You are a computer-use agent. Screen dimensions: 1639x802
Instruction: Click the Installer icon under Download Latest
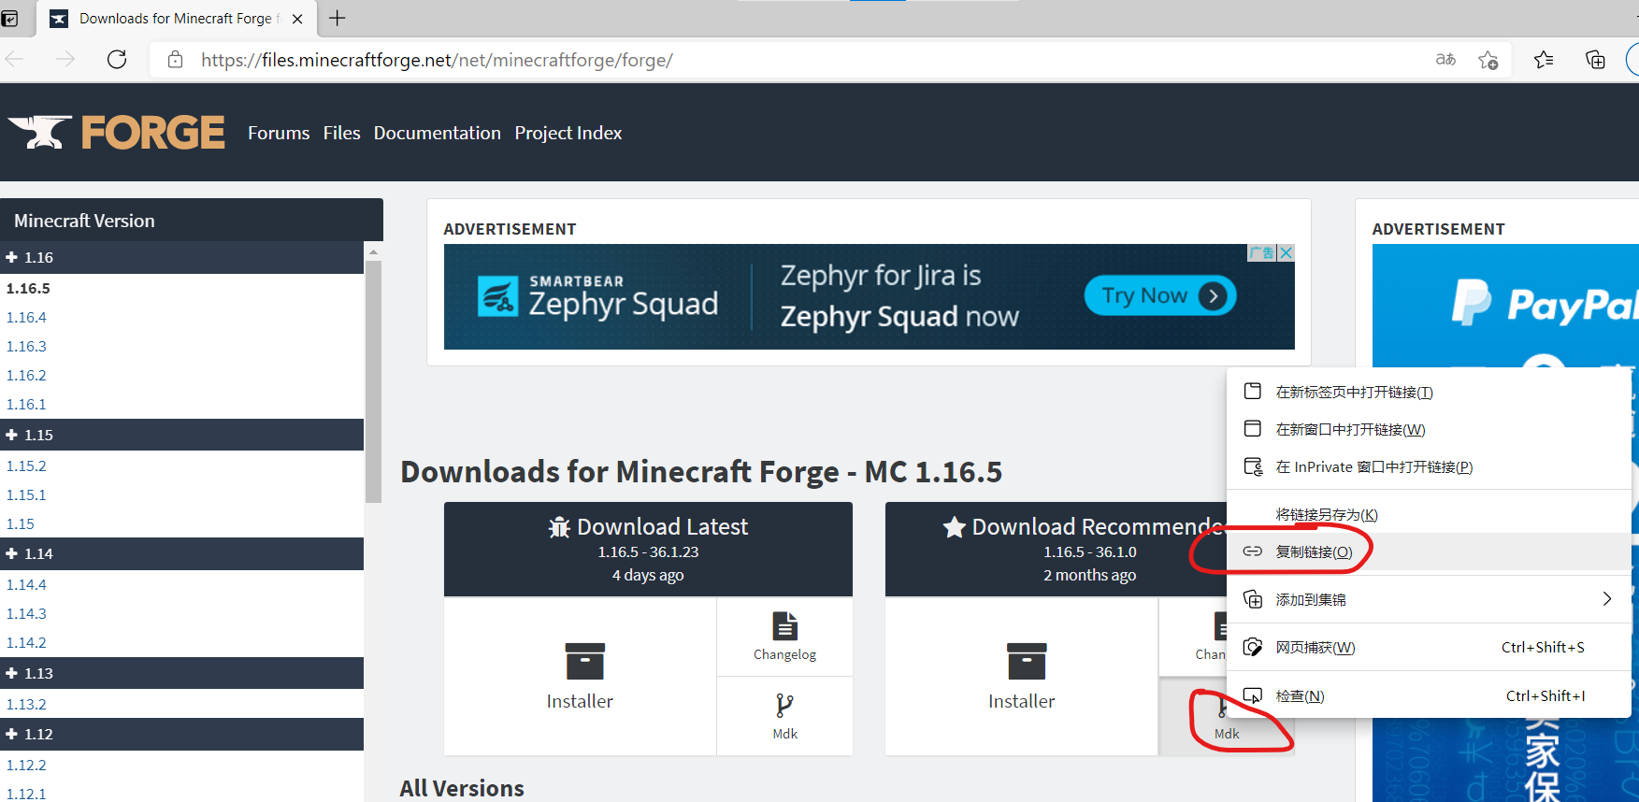pos(584,661)
